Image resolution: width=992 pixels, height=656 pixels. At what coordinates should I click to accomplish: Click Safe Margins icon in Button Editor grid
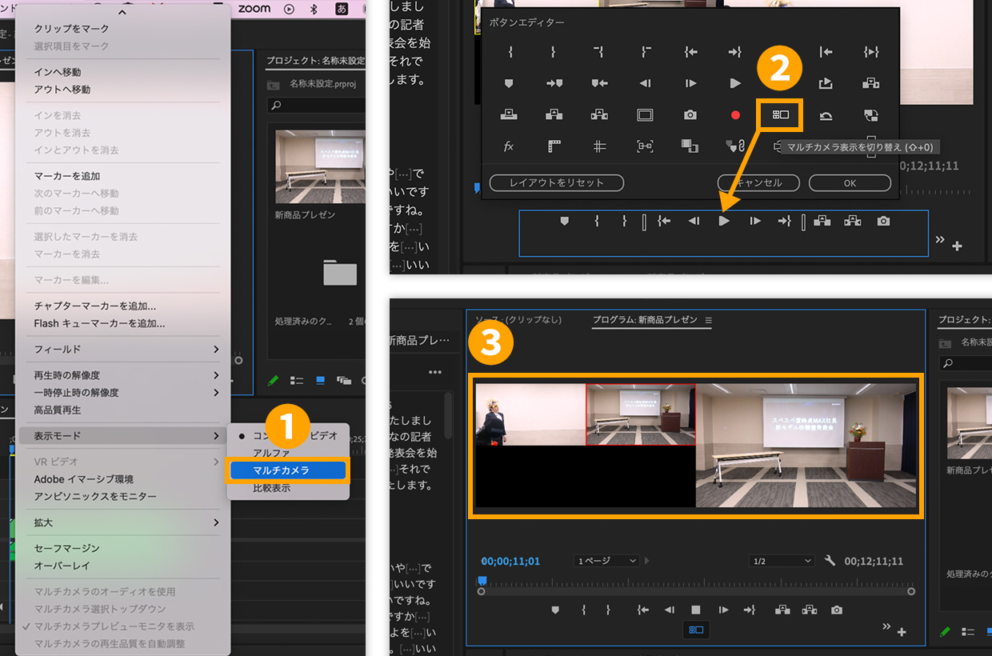pyautogui.click(x=645, y=115)
